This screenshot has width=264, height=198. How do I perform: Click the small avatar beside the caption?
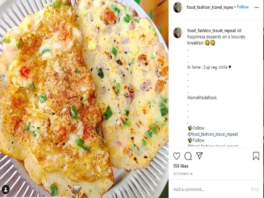(x=178, y=33)
